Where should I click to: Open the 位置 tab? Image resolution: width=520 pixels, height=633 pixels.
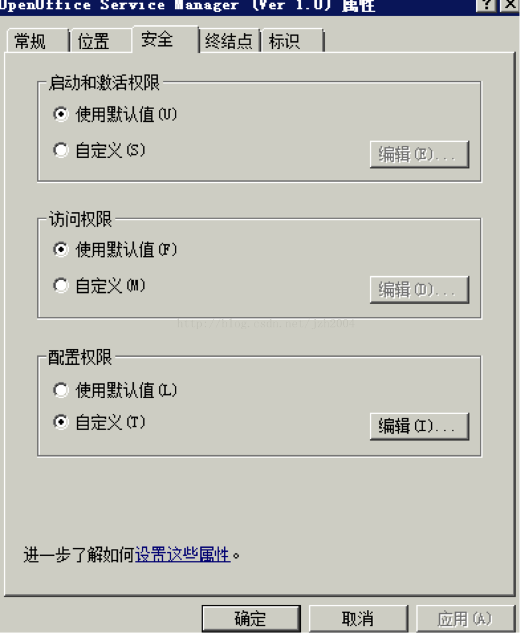(x=94, y=42)
